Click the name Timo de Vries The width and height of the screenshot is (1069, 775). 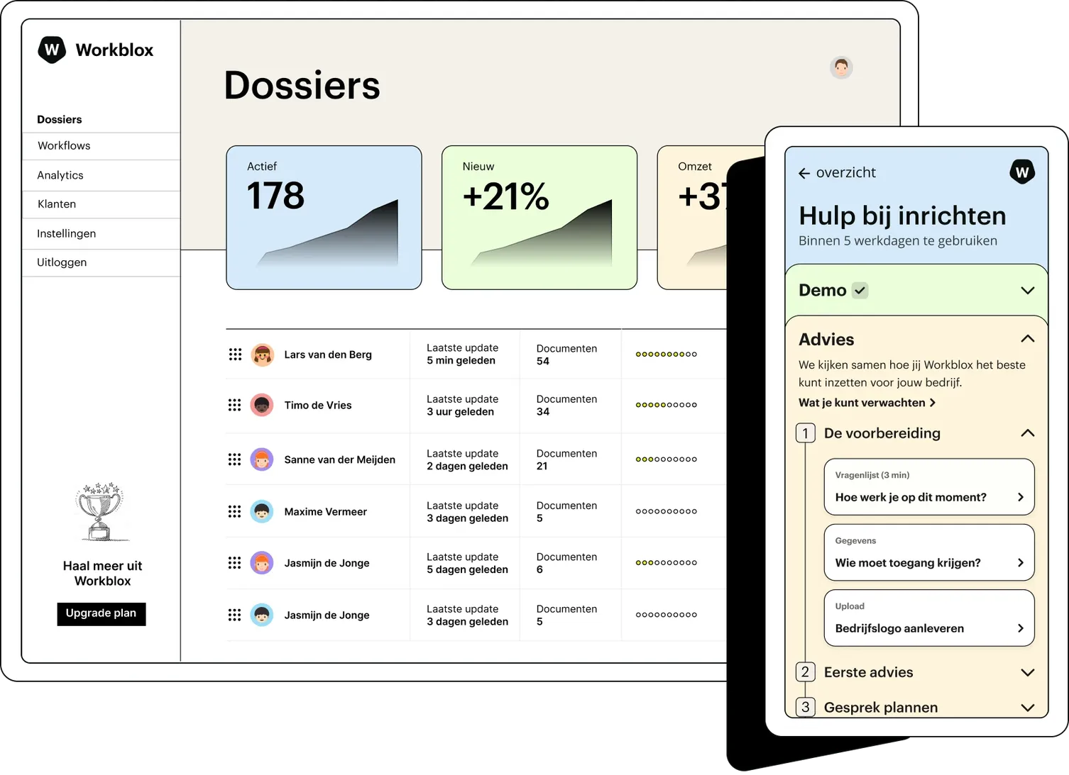(x=318, y=405)
